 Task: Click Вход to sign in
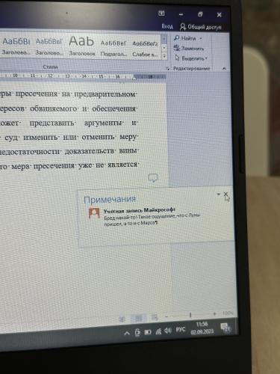167,26
